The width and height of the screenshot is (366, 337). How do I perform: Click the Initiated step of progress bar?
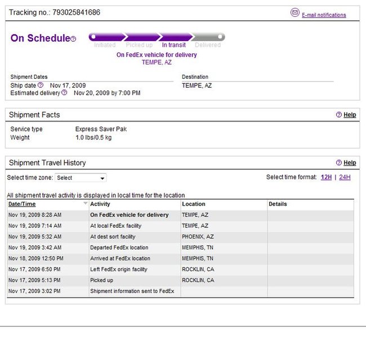point(106,37)
